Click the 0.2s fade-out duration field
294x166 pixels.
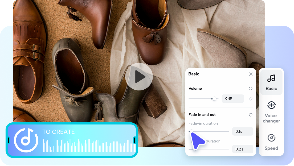pos(243,149)
